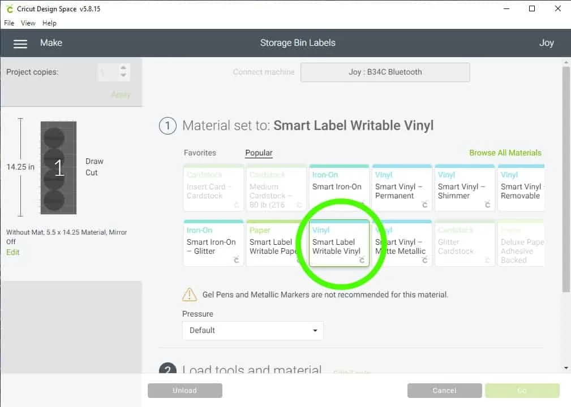
Task: Switch to the Favorites tab
Action: point(200,153)
